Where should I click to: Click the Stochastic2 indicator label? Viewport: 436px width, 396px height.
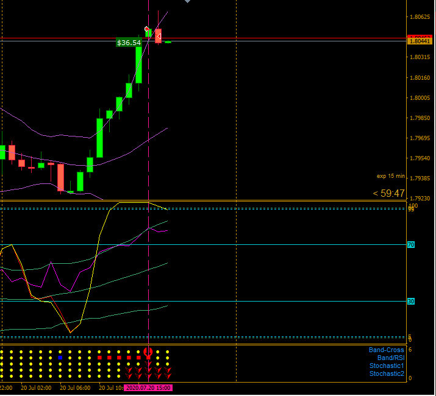tap(387, 374)
